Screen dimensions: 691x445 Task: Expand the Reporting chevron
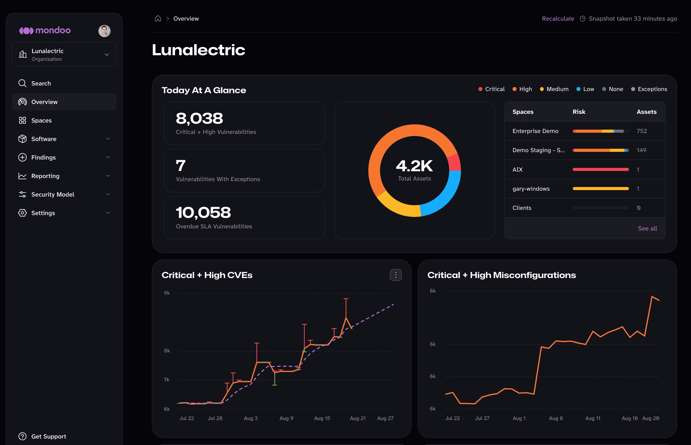click(x=108, y=176)
